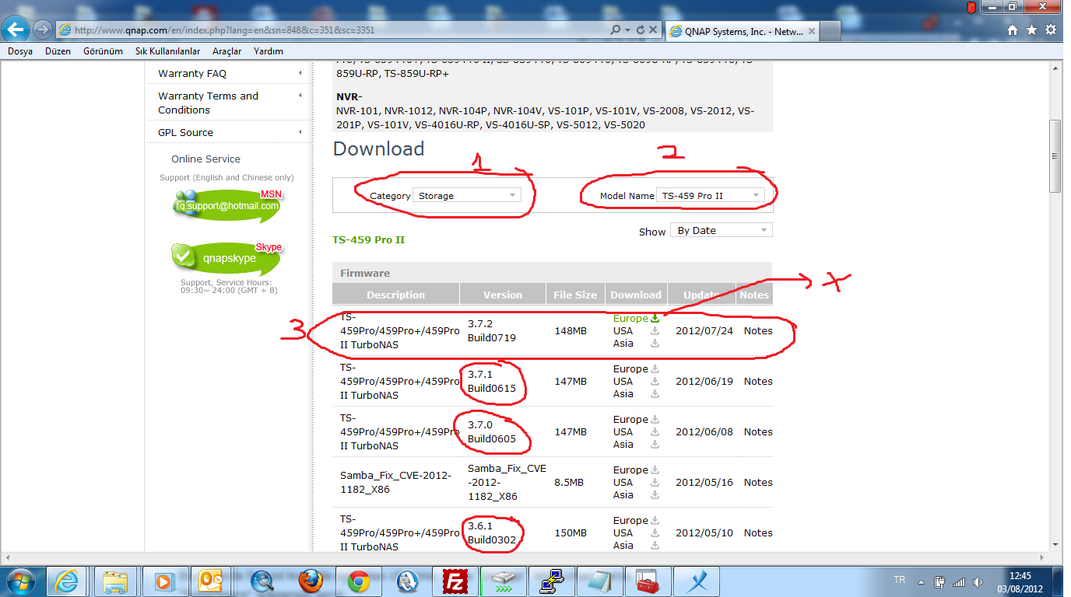This screenshot has height=597, width=1071.
Task: Open Firefox from the taskbar
Action: pos(311,581)
